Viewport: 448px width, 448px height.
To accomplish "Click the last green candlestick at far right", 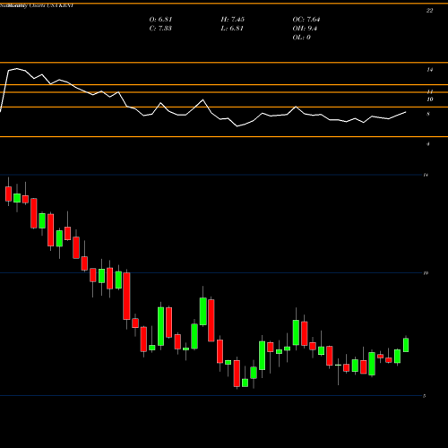I will (x=406, y=345).
